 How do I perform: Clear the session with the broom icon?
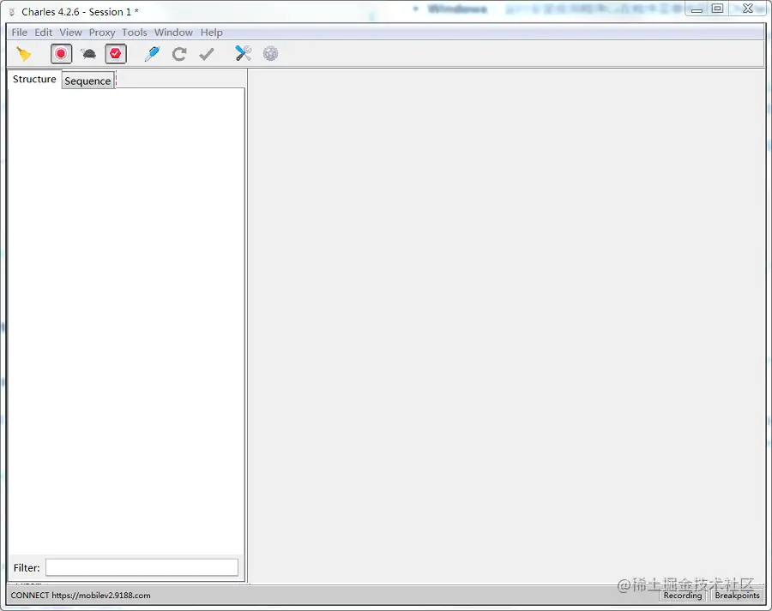click(x=24, y=54)
